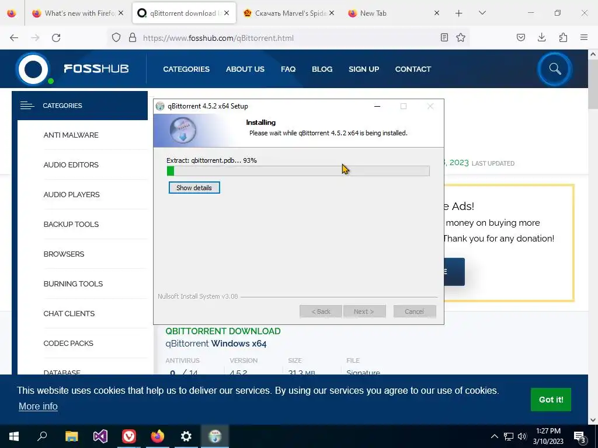
Task: Click the page vertical scrollbar thumb
Action: (x=593, y=84)
